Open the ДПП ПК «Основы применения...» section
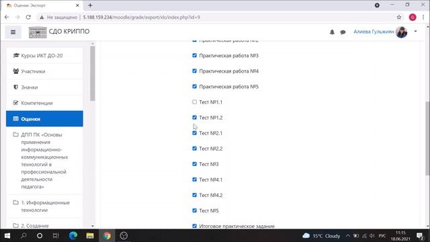 click(x=44, y=161)
